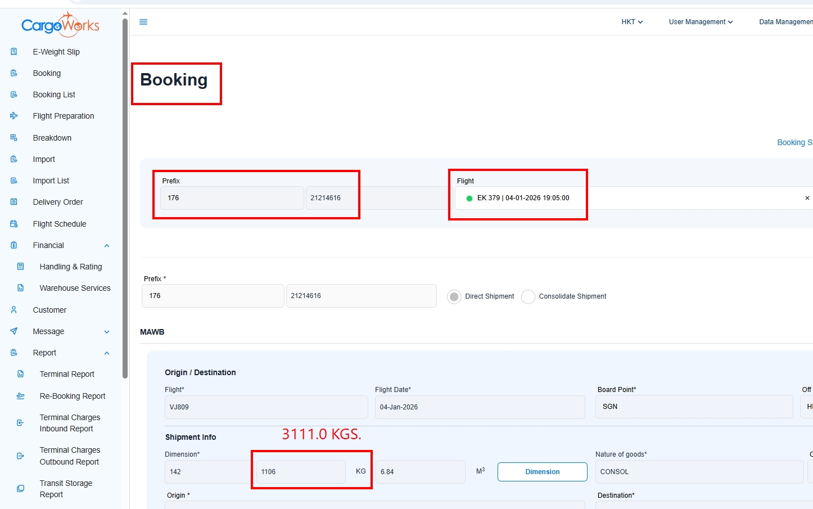
Task: Expand the User Management dropdown
Action: 701,22
